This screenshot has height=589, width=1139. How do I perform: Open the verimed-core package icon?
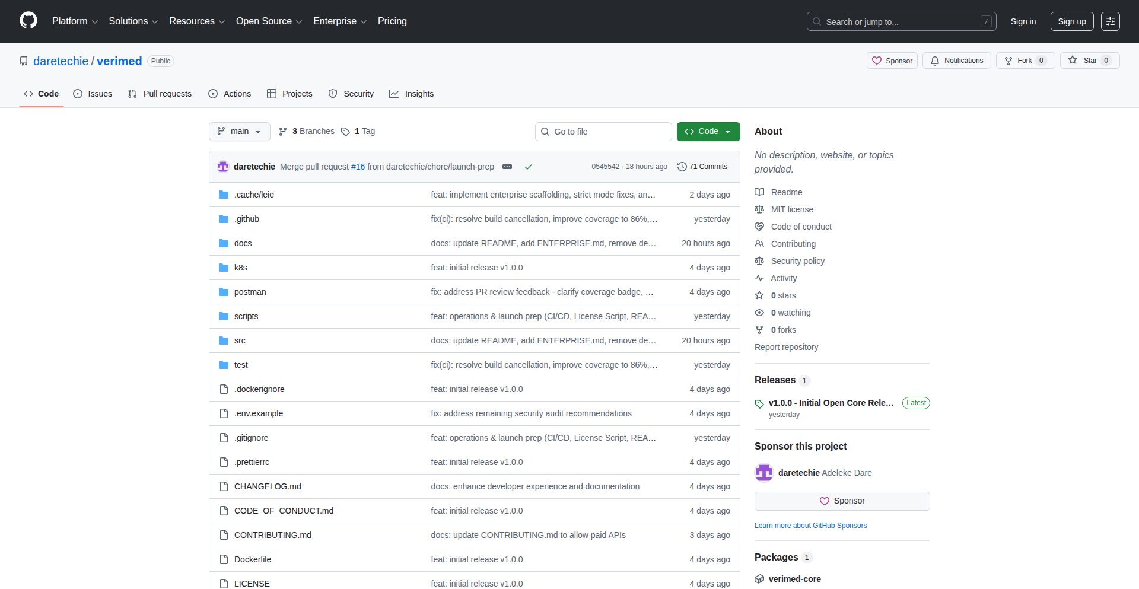pyautogui.click(x=759, y=579)
